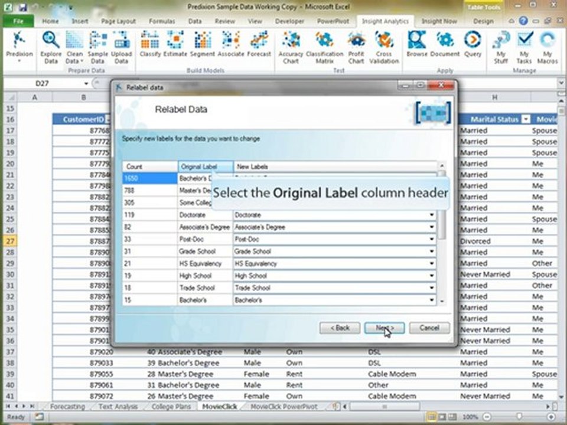Open My Macros in Manage group
Screen dimensions: 567x425
[548, 47]
